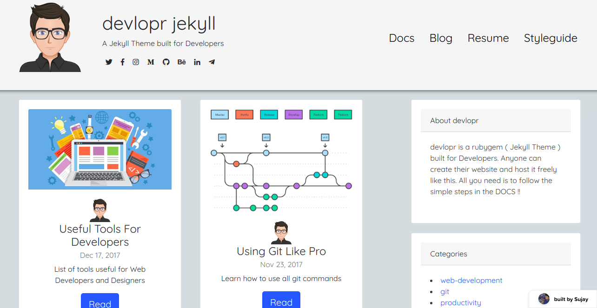This screenshot has height=308, width=597.
Task: Click the Facebook icon
Action: point(122,62)
